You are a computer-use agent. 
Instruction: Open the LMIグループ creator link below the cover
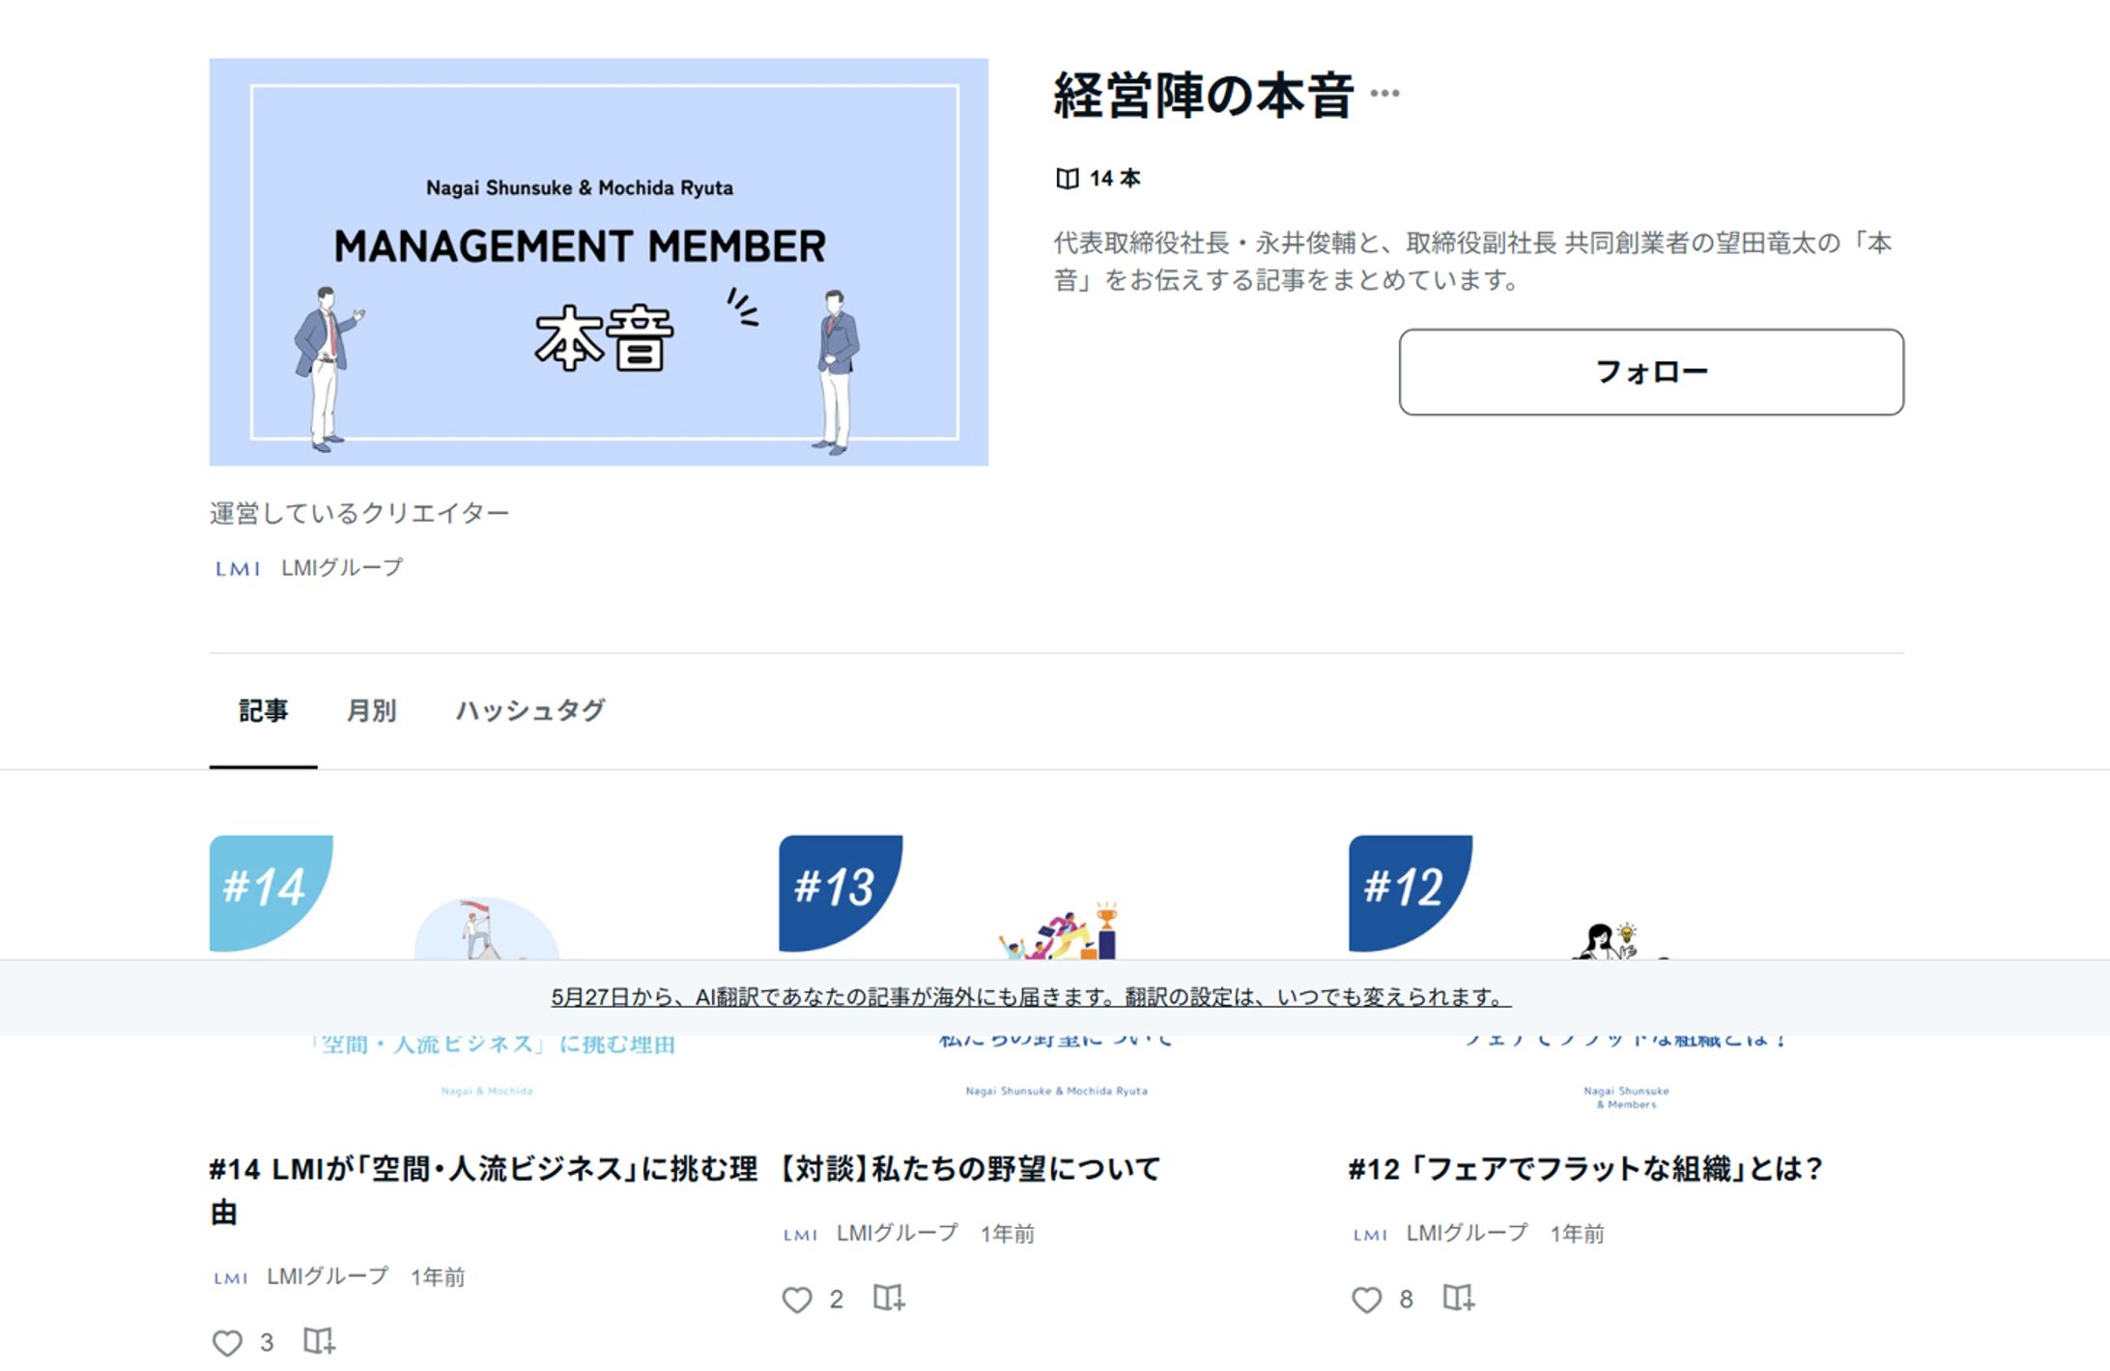click(342, 567)
